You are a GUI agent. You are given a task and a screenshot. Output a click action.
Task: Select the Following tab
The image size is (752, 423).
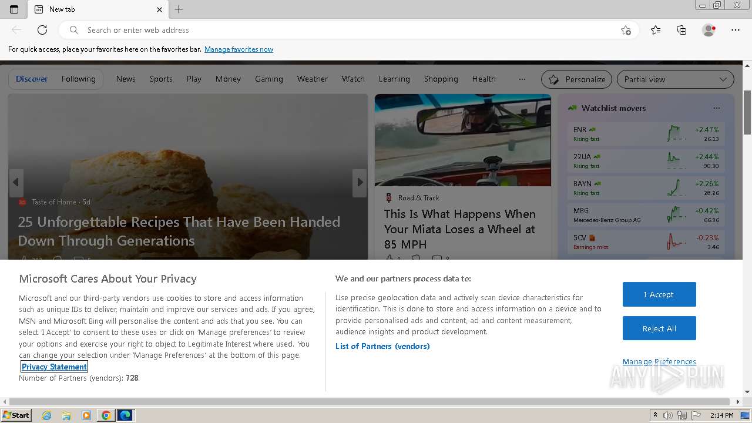coord(78,79)
